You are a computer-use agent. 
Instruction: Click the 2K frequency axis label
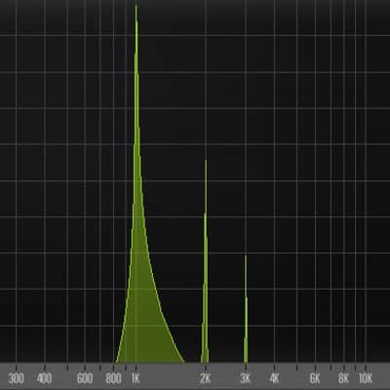point(206,378)
